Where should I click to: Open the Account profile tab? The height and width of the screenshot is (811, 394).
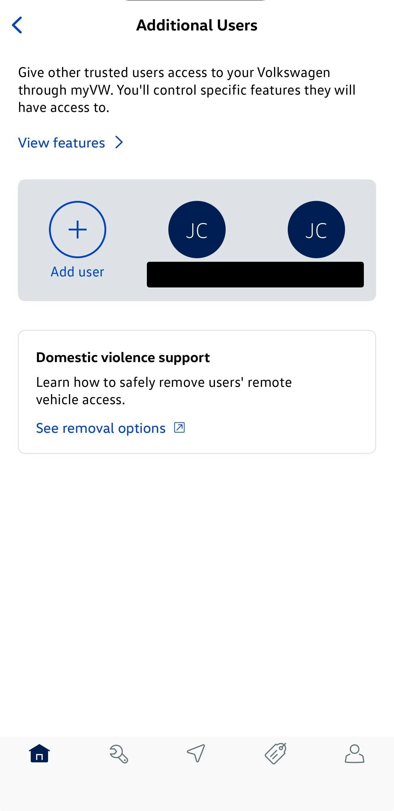(355, 754)
